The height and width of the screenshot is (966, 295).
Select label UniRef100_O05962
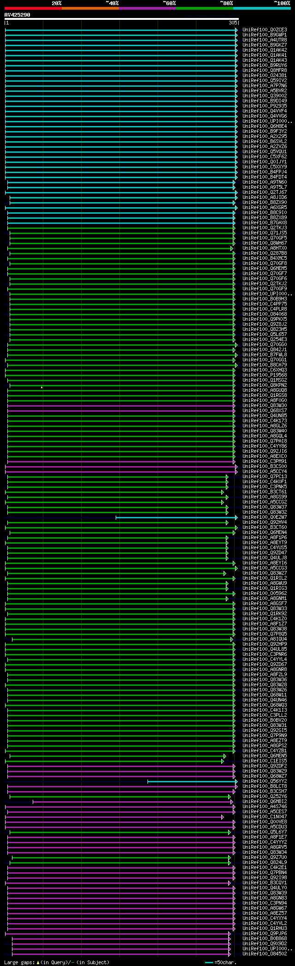(x=265, y=594)
